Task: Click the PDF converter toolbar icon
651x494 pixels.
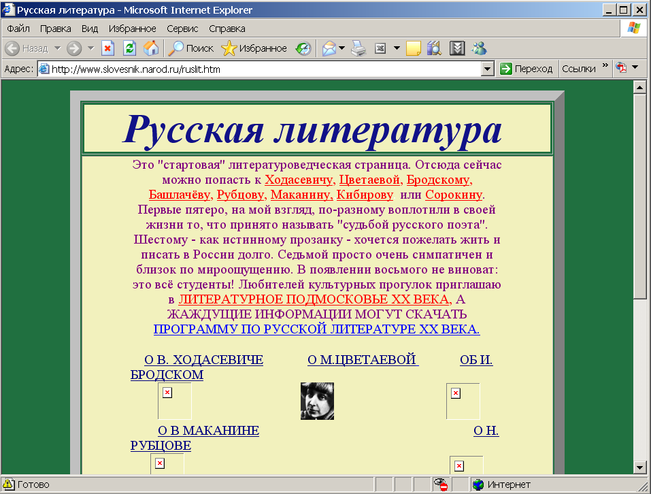Action: click(x=621, y=67)
